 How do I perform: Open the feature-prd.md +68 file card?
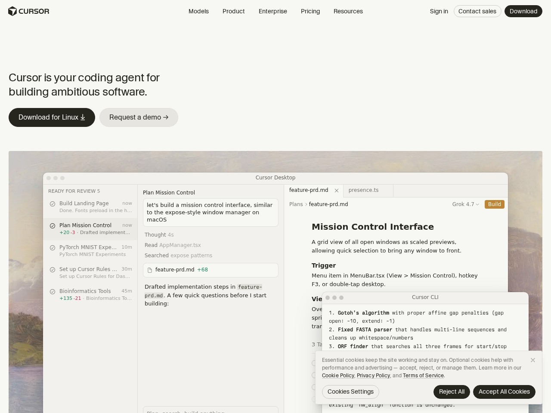(210, 270)
